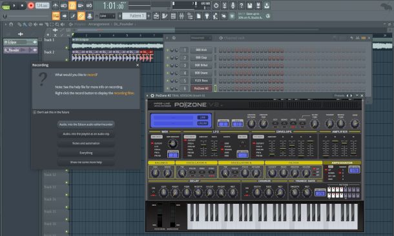The width and height of the screenshot is (394, 236).
Task: Click the Export/render audio icon
Action: coord(258,5)
